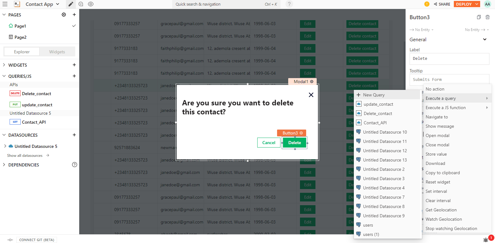
Task: Add a new page with plus icon
Action: tap(74, 15)
